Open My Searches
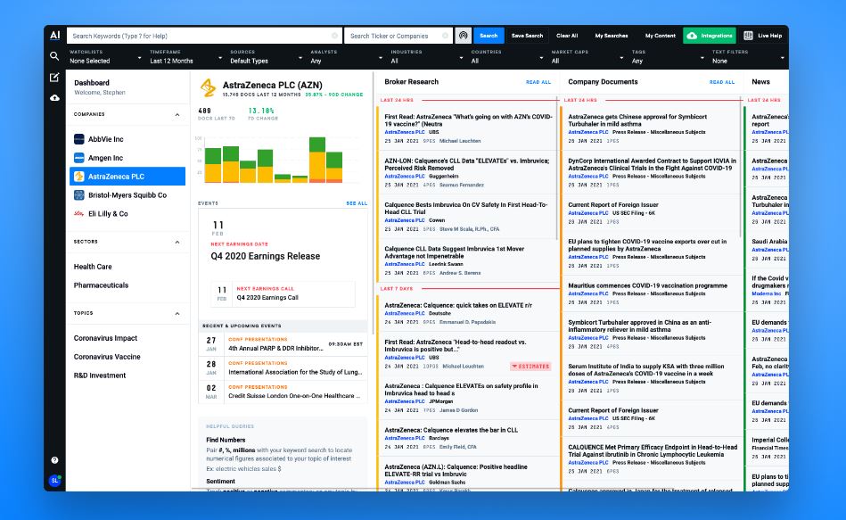The width and height of the screenshot is (846, 520). coord(612,36)
